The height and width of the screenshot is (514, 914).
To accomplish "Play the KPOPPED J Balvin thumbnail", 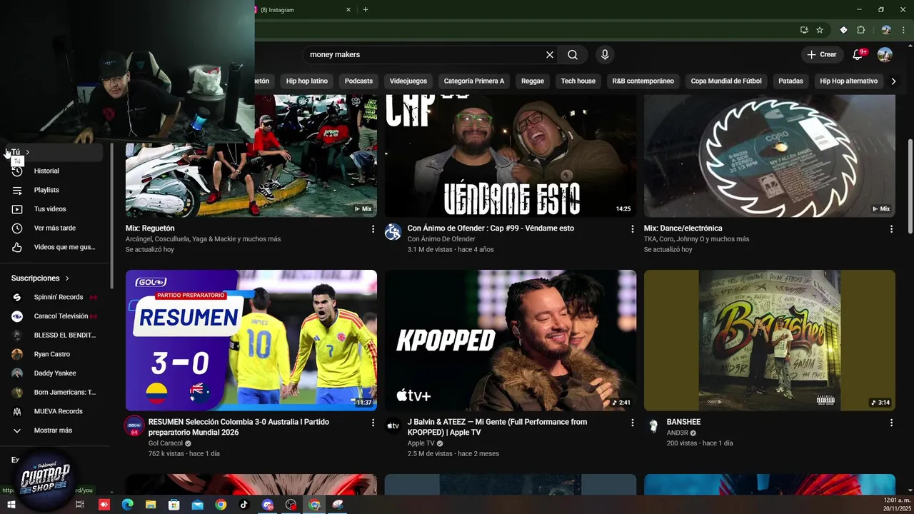I will tap(511, 340).
